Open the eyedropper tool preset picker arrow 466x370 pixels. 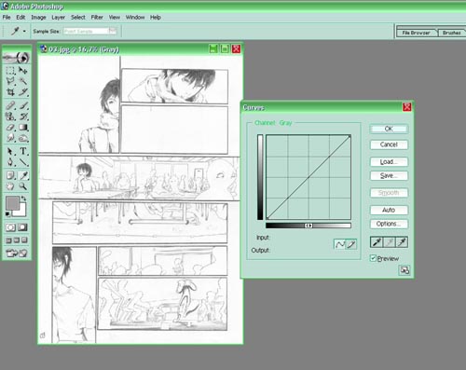click(x=24, y=31)
